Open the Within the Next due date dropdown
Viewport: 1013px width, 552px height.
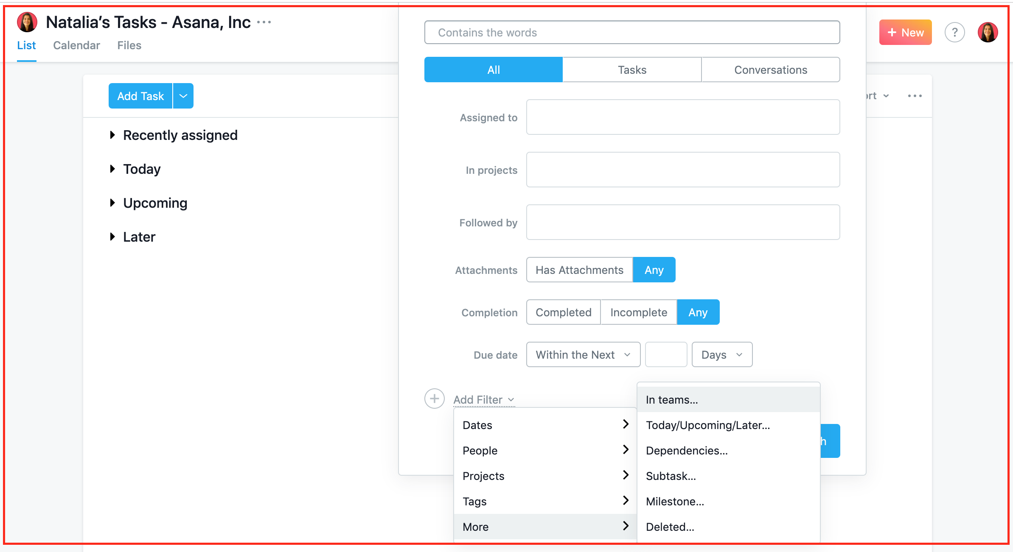point(583,354)
